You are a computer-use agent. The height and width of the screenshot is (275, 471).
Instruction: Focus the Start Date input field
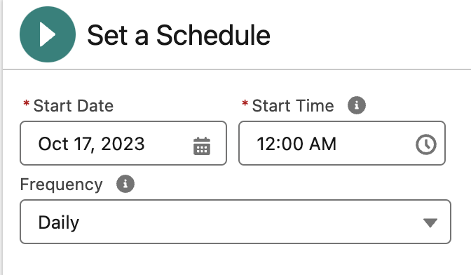(123, 143)
